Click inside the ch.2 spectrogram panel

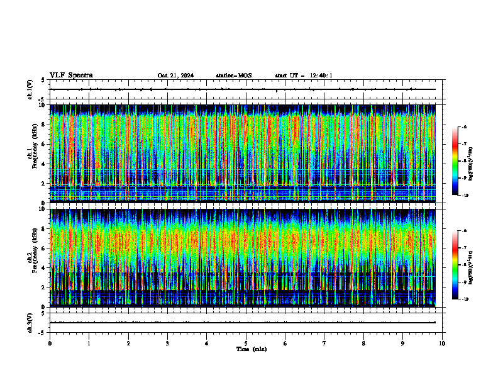point(243,258)
